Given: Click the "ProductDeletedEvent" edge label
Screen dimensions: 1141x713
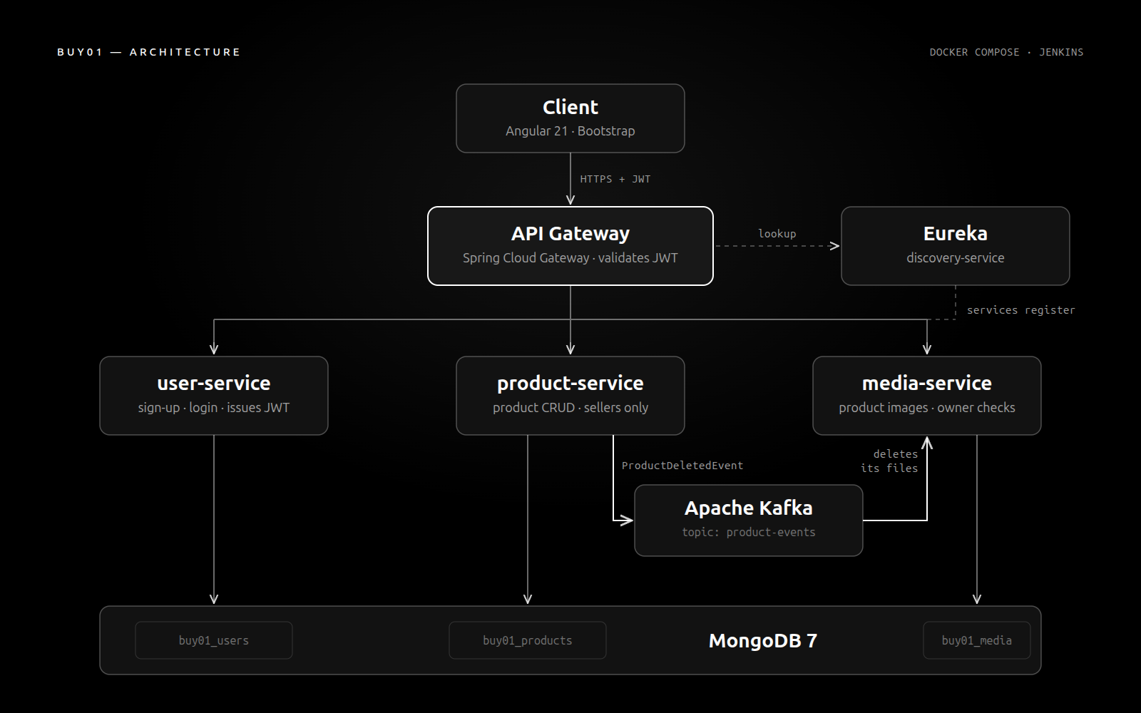Looking at the screenshot, I should (682, 466).
